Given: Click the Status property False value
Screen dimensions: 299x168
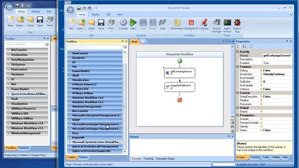Looking at the screenshot, I should click(x=277, y=130).
